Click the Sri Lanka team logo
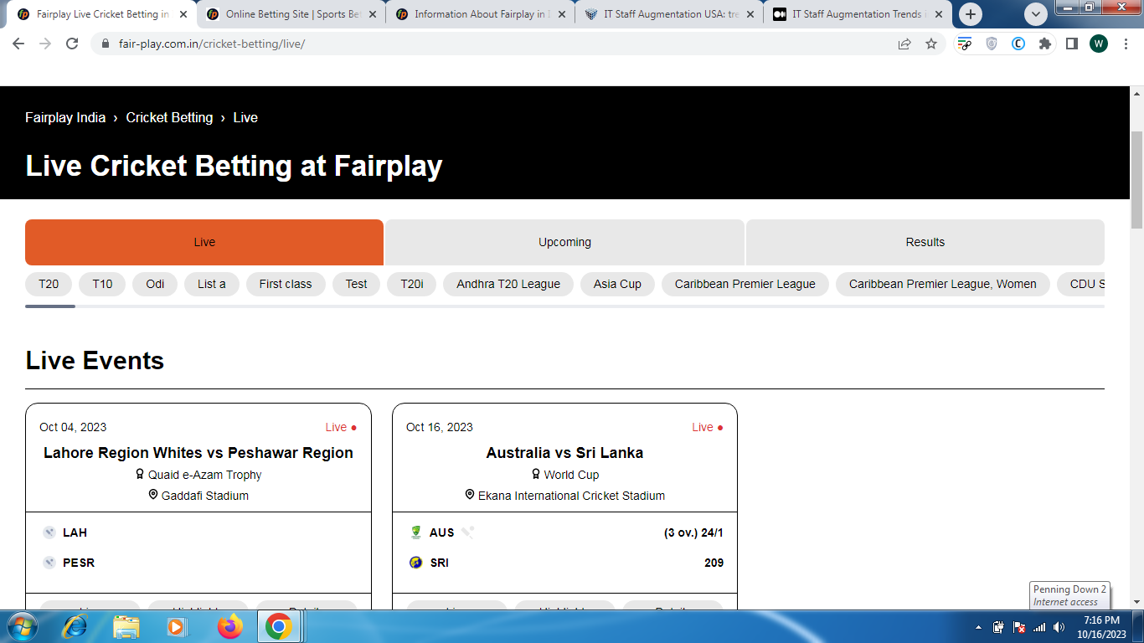The image size is (1144, 643). click(x=416, y=563)
